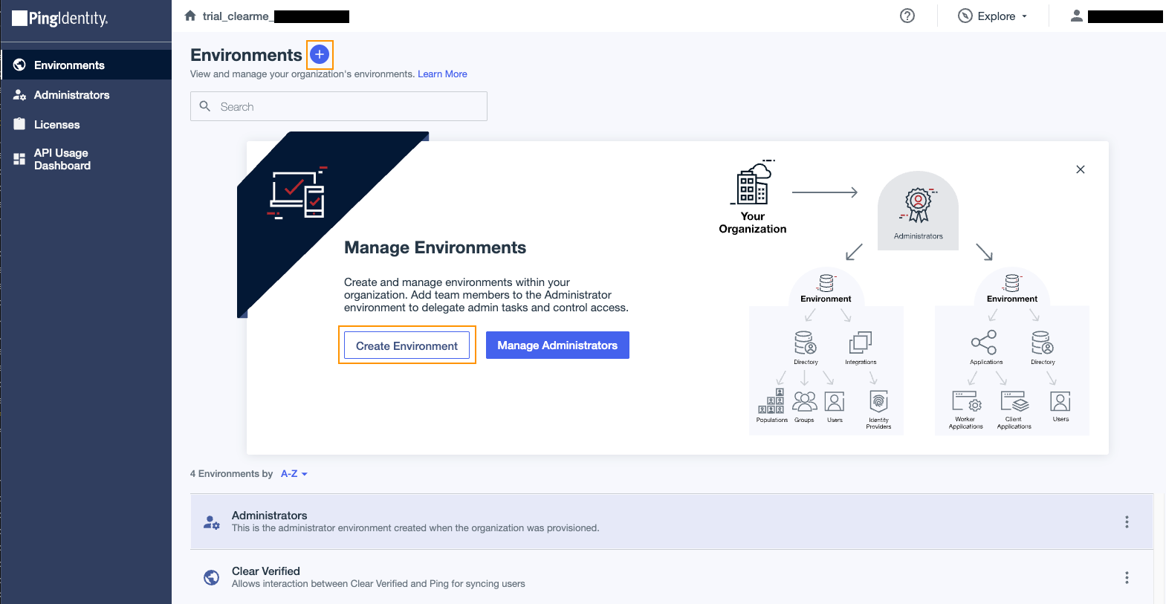This screenshot has width=1166, height=604.
Task: Click the right Environment node in diagram
Action: [1012, 288]
